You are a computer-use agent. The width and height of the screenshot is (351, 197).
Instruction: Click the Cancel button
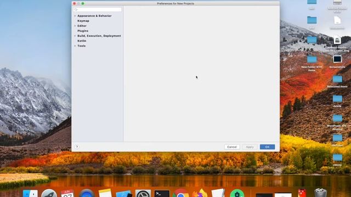coord(232,147)
